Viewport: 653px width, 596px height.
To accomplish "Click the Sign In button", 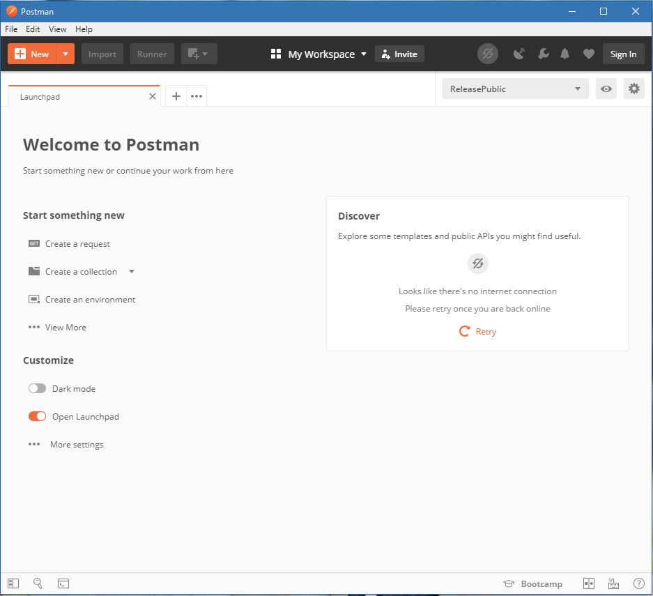I will click(623, 54).
